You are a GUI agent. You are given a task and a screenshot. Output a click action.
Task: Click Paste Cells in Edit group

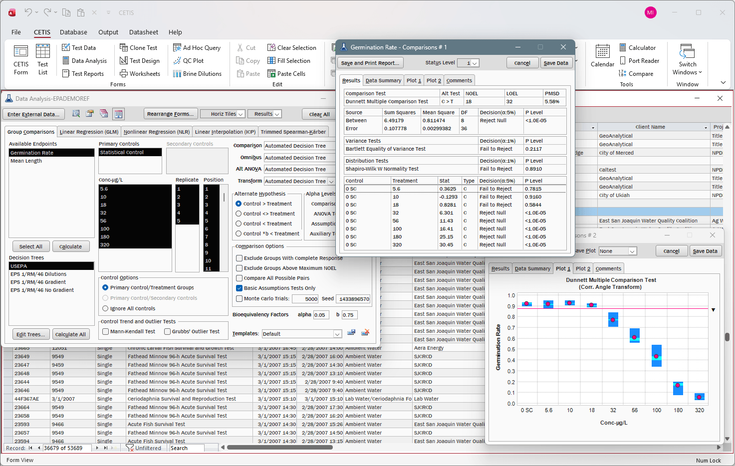(286, 73)
